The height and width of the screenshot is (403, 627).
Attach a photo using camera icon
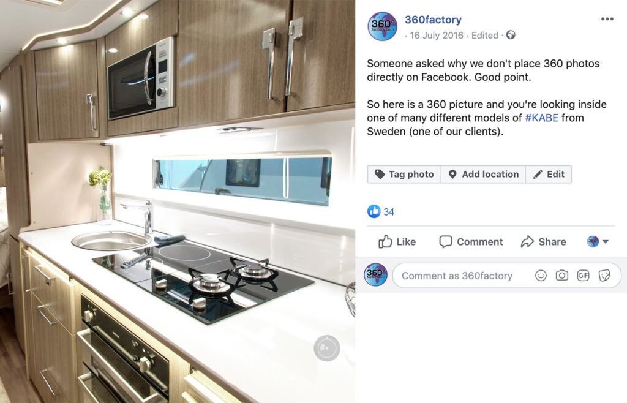point(562,276)
